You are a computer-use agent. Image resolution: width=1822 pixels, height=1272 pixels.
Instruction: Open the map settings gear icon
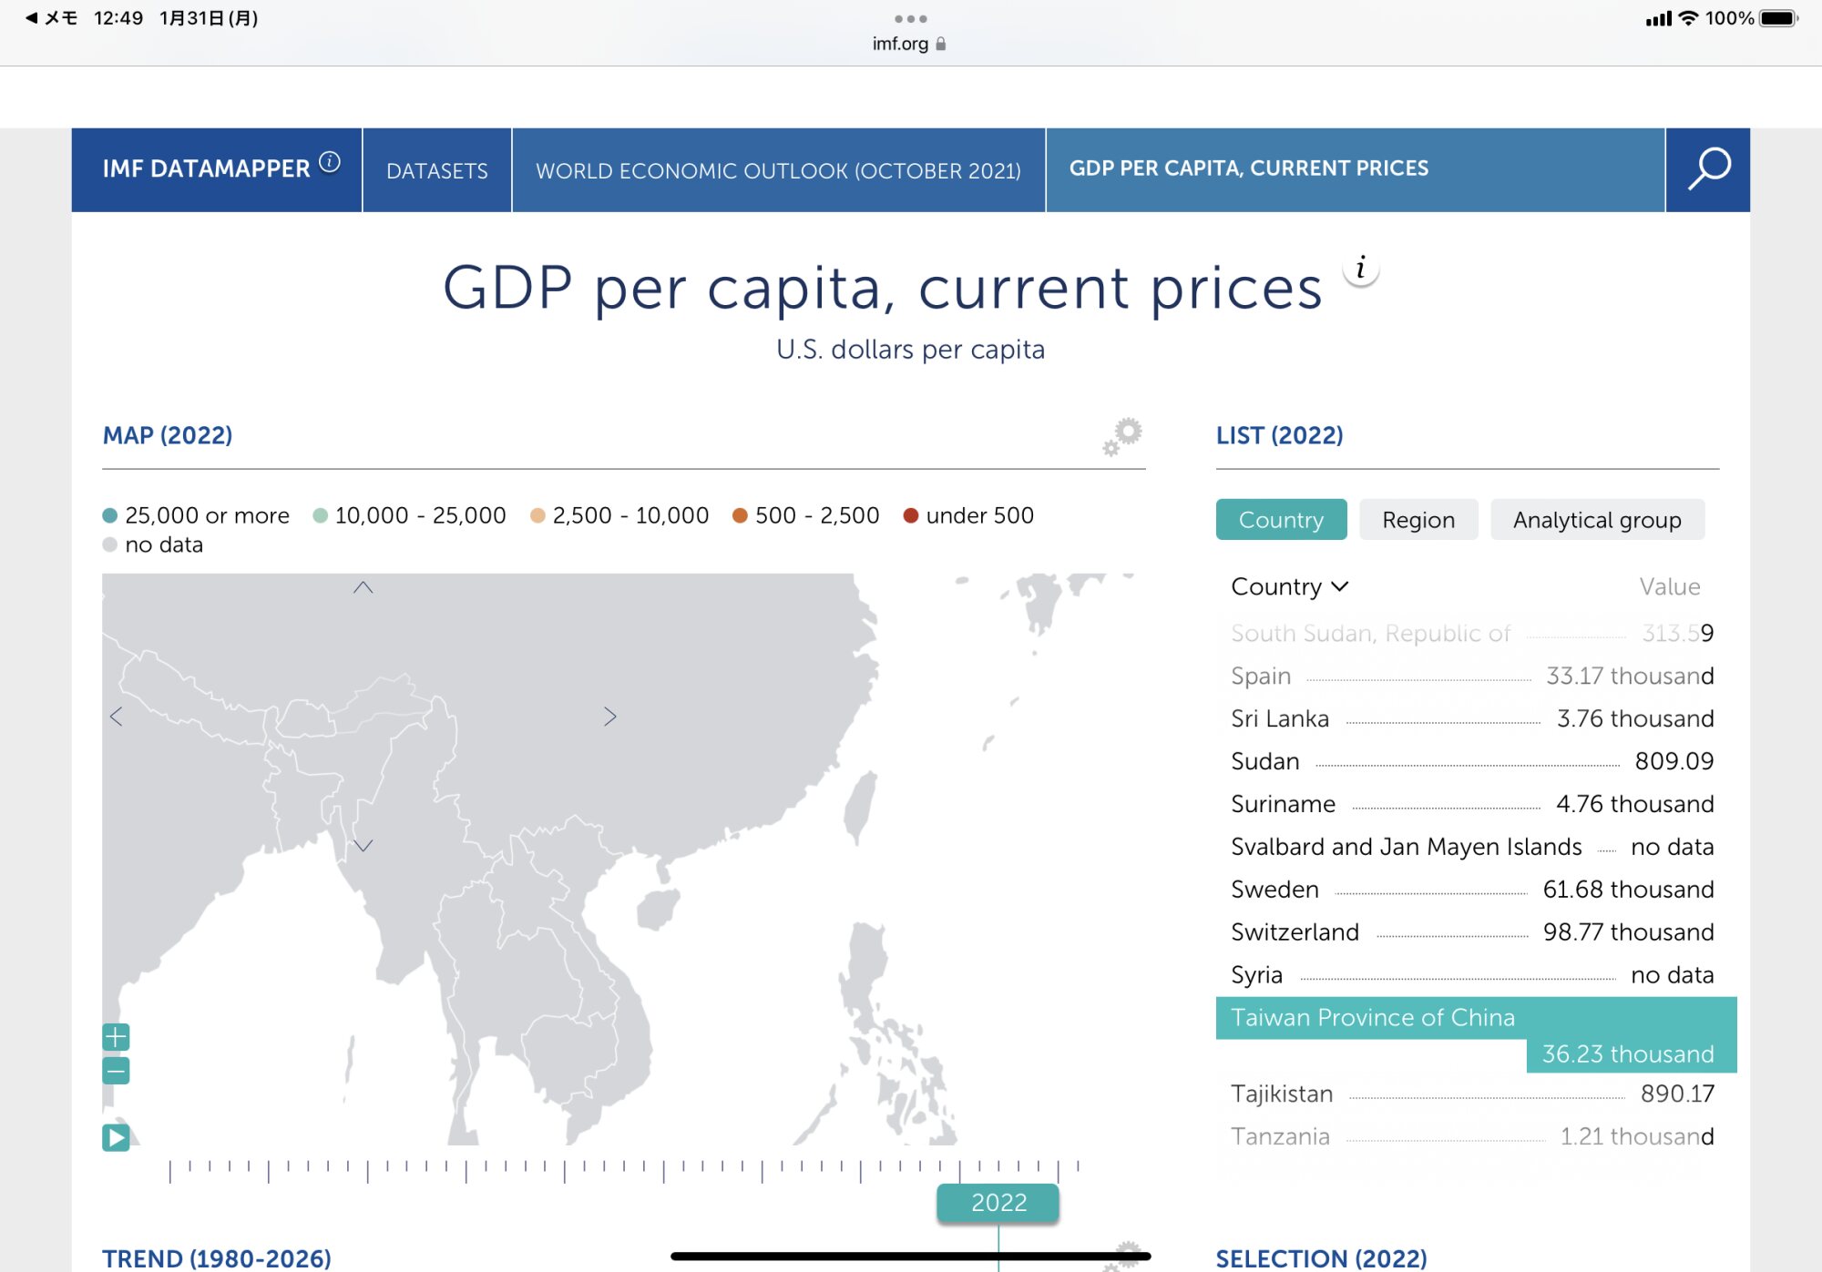1123,436
